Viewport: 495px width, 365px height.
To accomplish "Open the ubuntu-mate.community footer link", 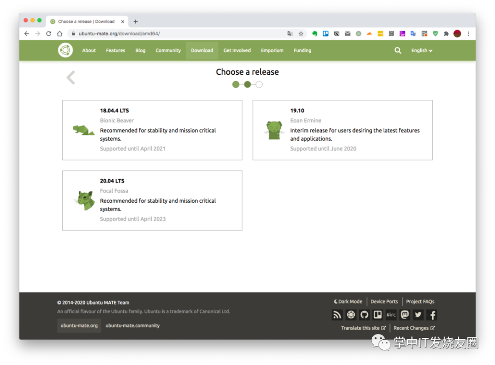I will 132,326.
